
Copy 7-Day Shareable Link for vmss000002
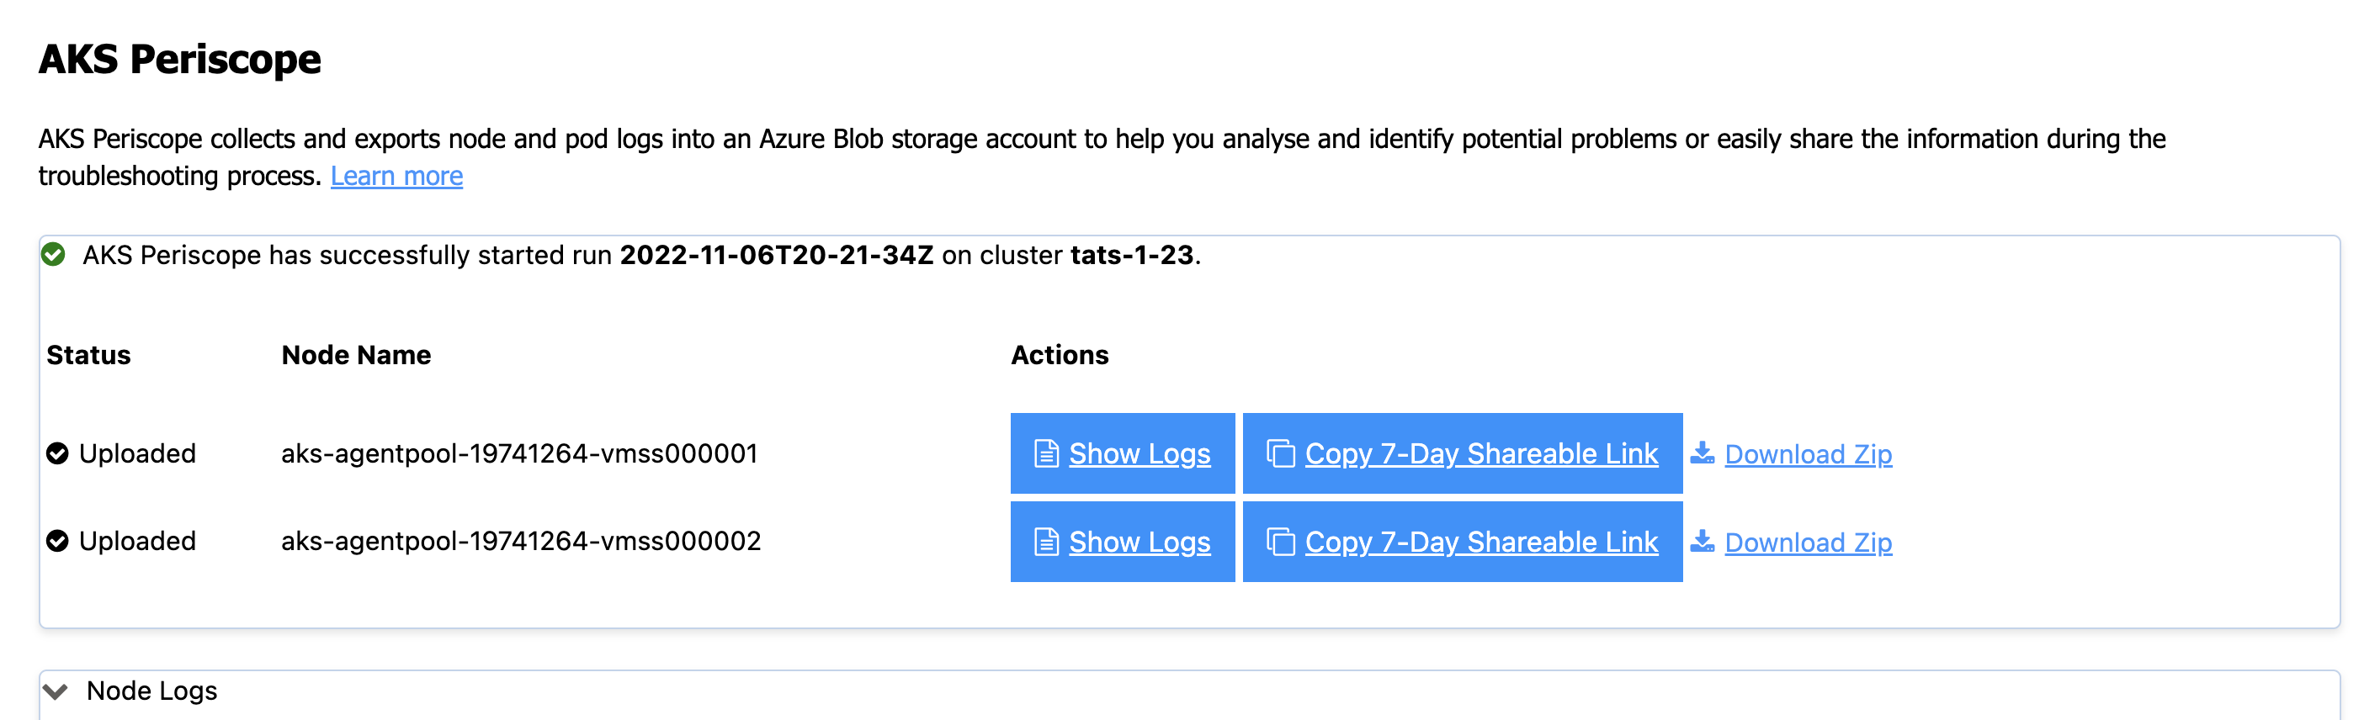[x=1481, y=542]
